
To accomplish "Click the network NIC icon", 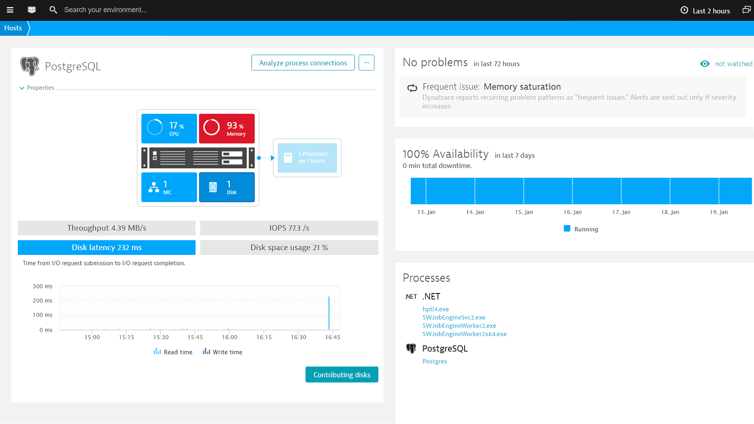I will coord(154,188).
